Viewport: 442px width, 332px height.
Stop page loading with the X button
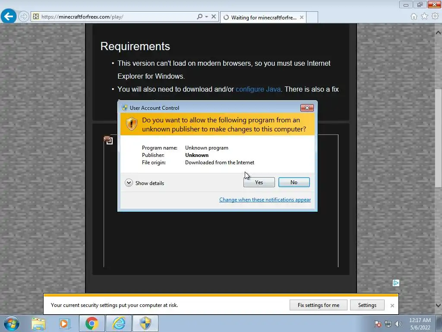214,17
